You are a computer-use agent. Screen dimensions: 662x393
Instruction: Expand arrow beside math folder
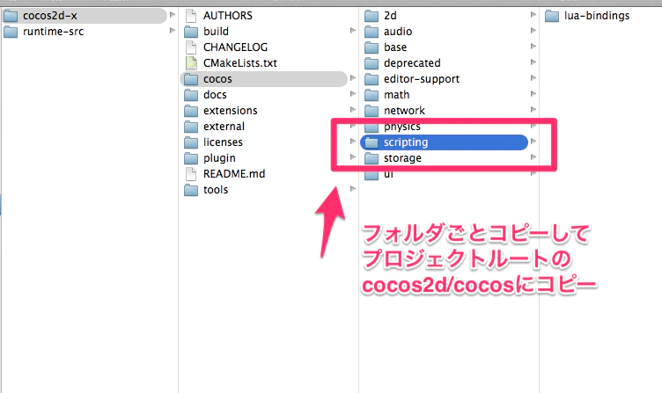533,93
